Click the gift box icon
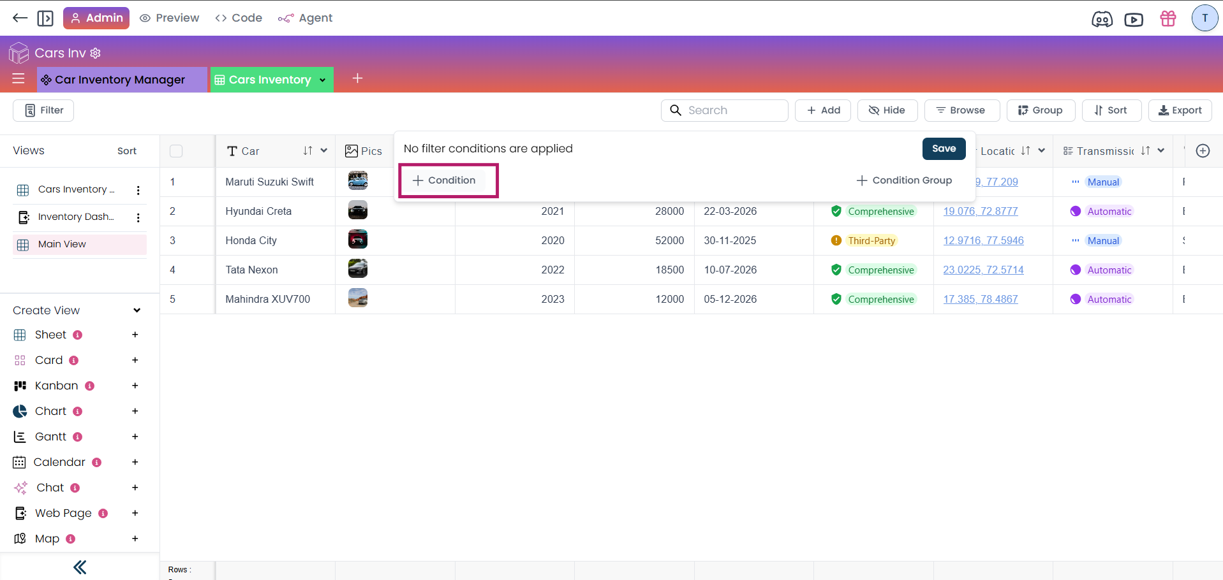1223x580 pixels. click(1168, 18)
